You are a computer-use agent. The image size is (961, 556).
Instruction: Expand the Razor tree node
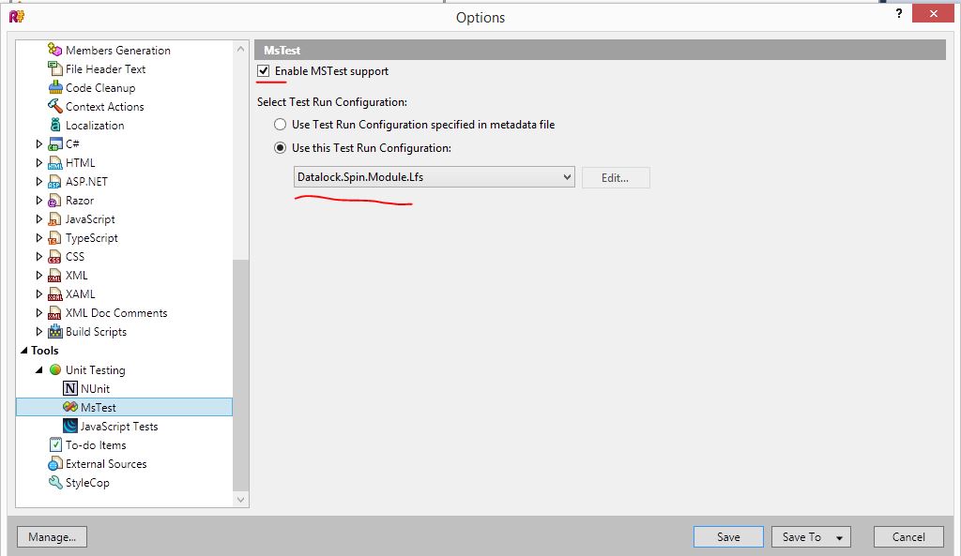point(38,201)
